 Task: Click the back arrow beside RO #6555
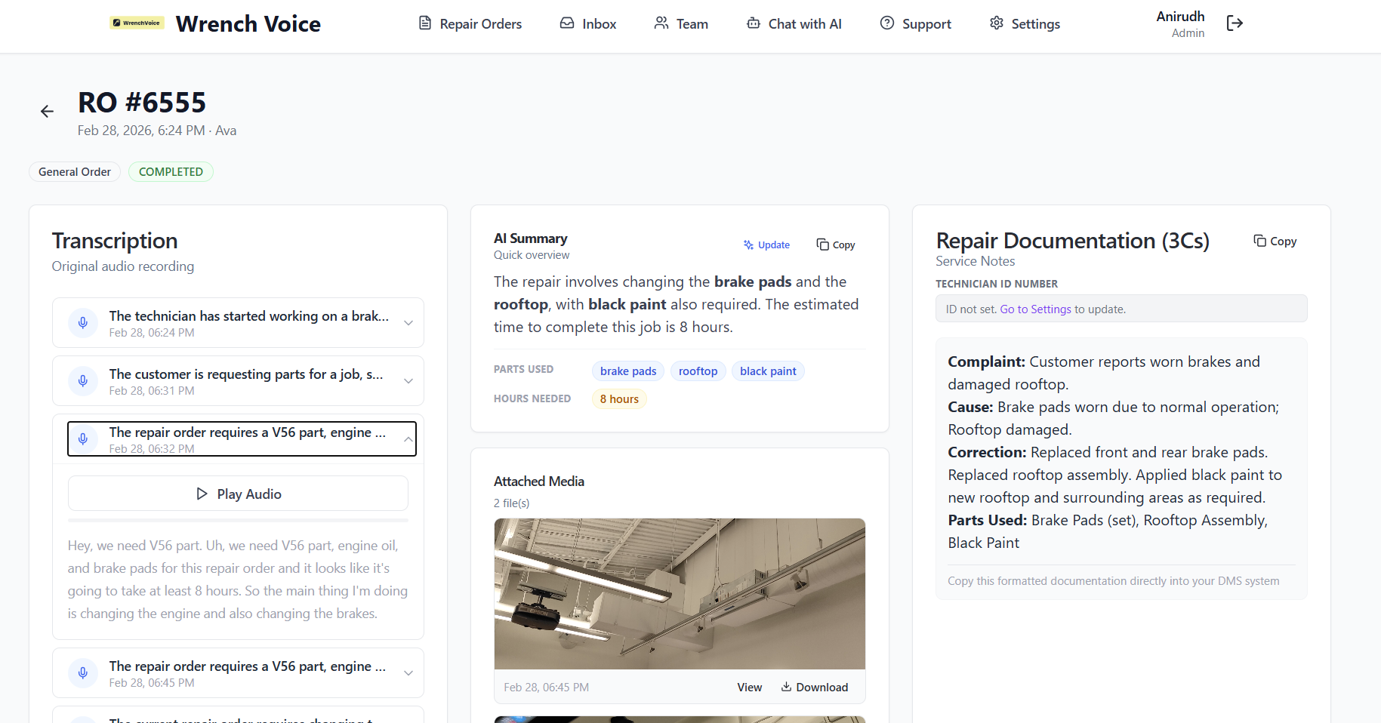click(47, 112)
